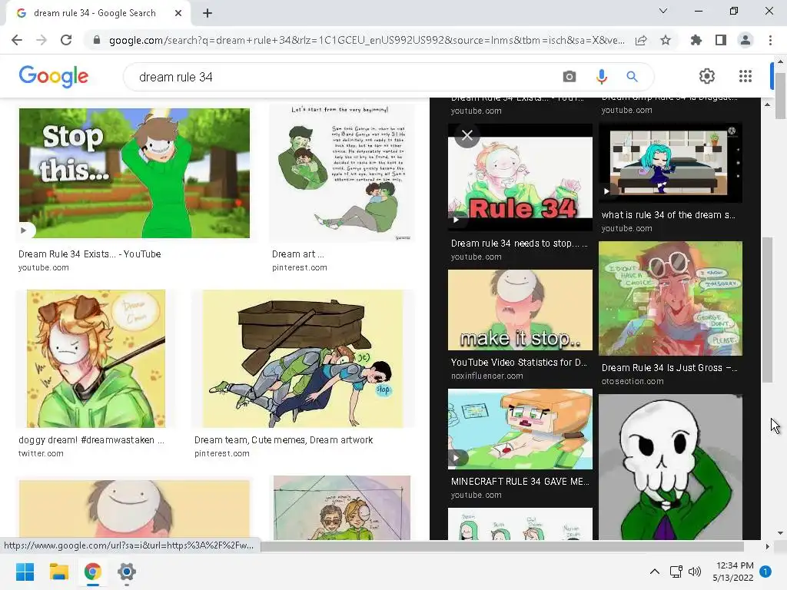The height and width of the screenshot is (590, 787).
Task: Toggle the Chrome side panel icon
Action: [x=721, y=40]
